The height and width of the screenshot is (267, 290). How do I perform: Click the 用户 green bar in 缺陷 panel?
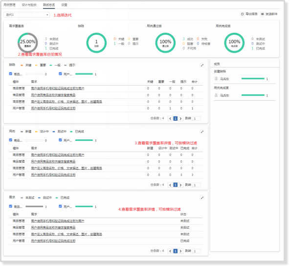pyautogui.click(x=84, y=74)
